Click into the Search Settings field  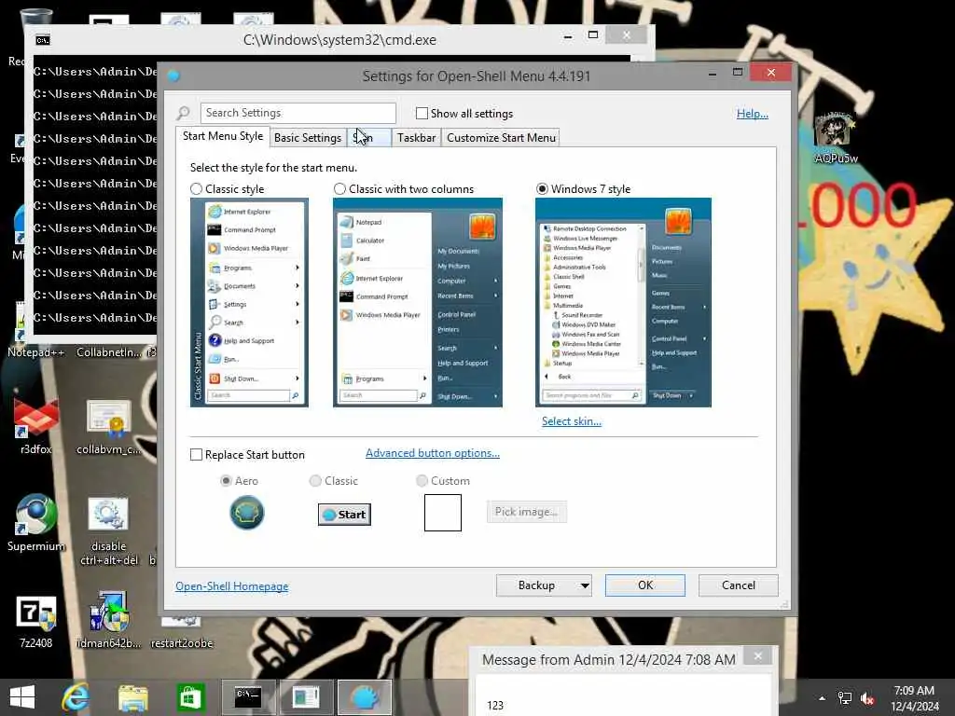298,113
